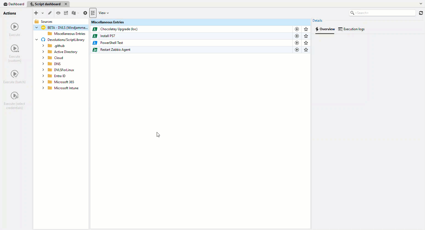Image resolution: width=425 pixels, height=230 pixels.
Task: Run the Chocolatey Upgrade (loc) script
Action: pos(297,29)
